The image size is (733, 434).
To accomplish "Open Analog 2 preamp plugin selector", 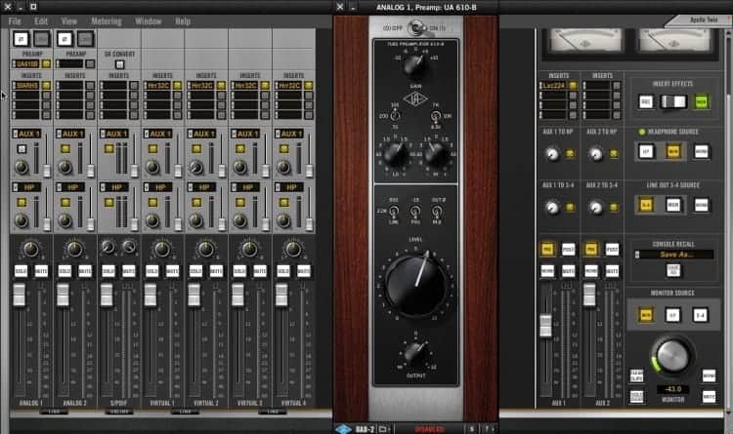I will [70, 63].
